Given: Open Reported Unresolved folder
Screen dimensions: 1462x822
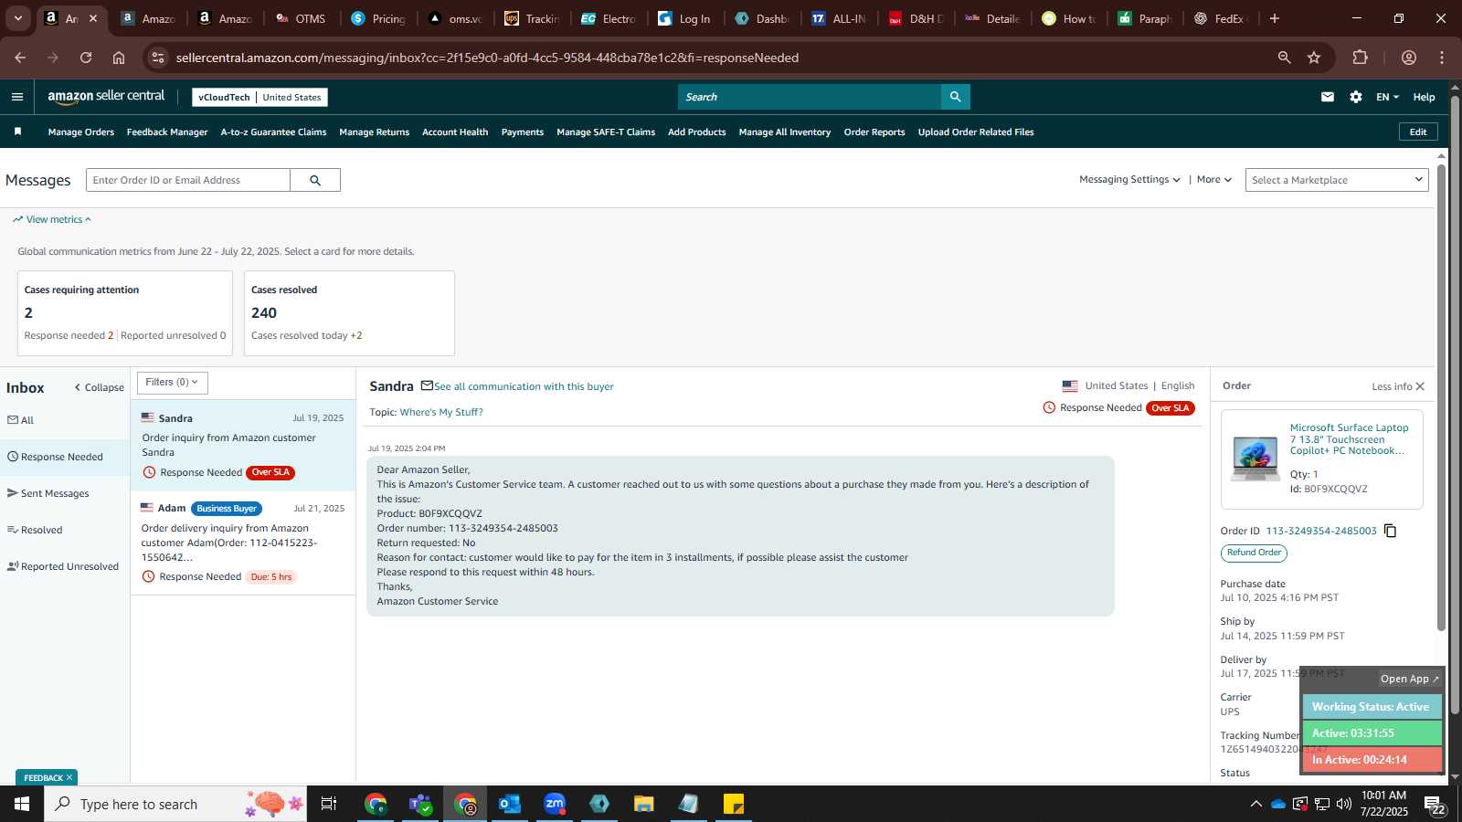Looking at the screenshot, I should (63, 566).
